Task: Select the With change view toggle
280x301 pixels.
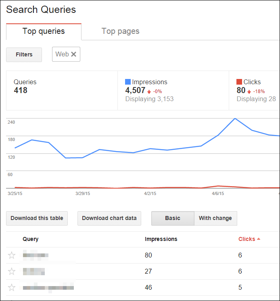Action: (x=215, y=218)
